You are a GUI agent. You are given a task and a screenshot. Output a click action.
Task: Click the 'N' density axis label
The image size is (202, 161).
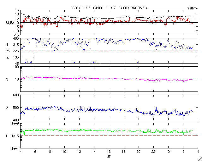(7, 79)
